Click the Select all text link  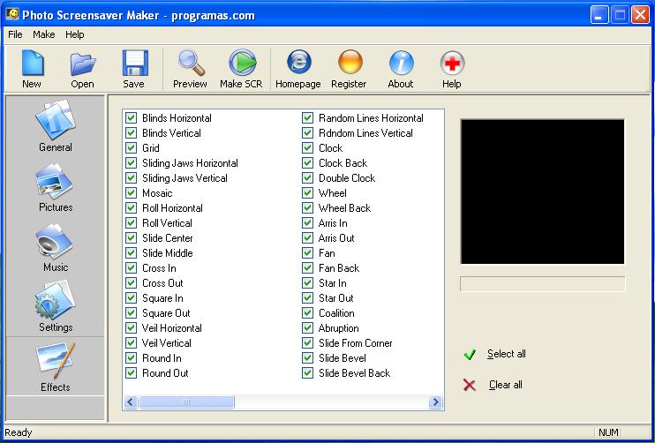[x=507, y=354]
